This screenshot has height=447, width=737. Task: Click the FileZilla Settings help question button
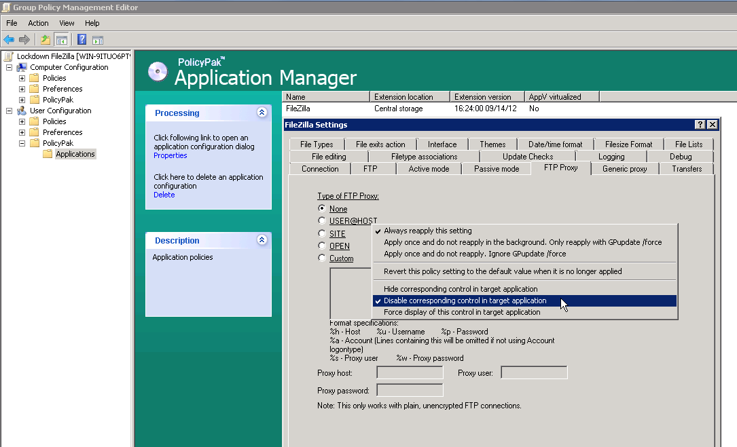[700, 124]
